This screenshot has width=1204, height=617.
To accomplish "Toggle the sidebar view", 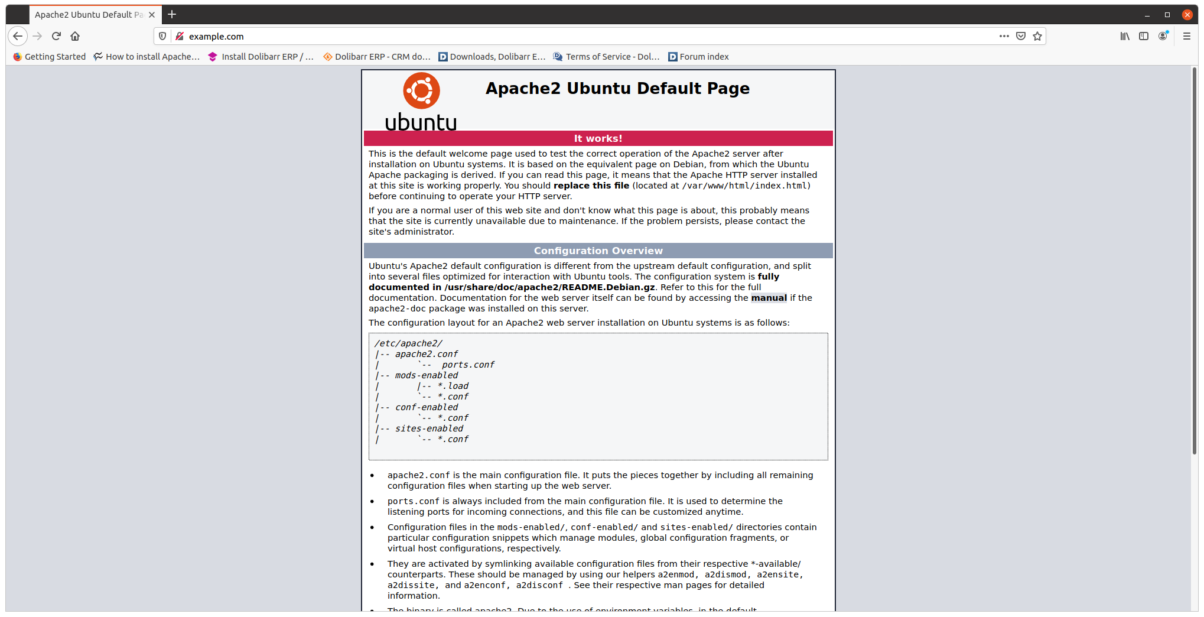I will [x=1144, y=36].
